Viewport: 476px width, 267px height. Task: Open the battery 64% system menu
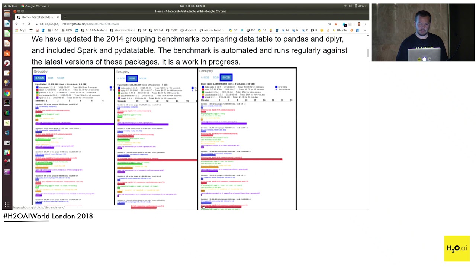tap(361, 6)
